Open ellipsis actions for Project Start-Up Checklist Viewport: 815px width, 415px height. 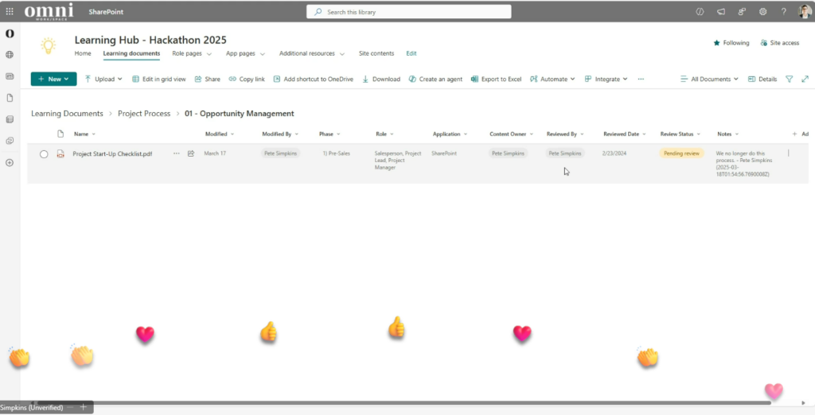coord(176,153)
